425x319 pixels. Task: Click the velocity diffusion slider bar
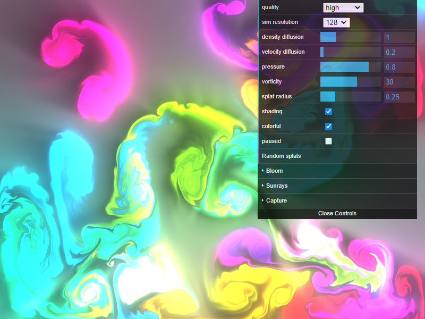pyautogui.click(x=350, y=52)
